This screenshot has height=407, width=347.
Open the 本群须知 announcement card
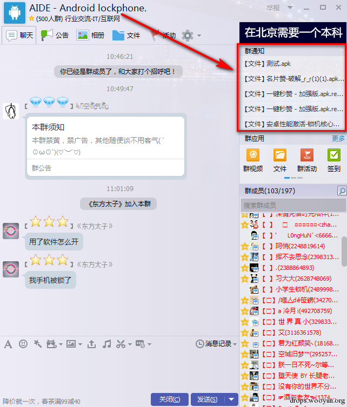coord(106,146)
